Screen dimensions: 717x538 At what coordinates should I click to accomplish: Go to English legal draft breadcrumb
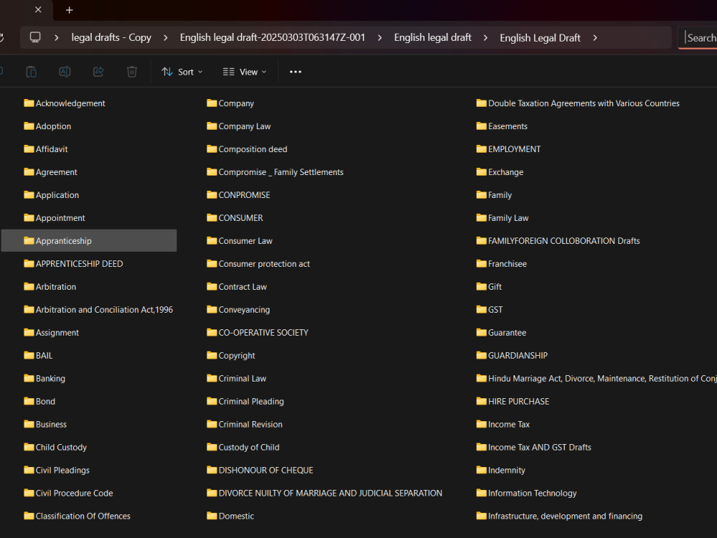click(x=432, y=37)
